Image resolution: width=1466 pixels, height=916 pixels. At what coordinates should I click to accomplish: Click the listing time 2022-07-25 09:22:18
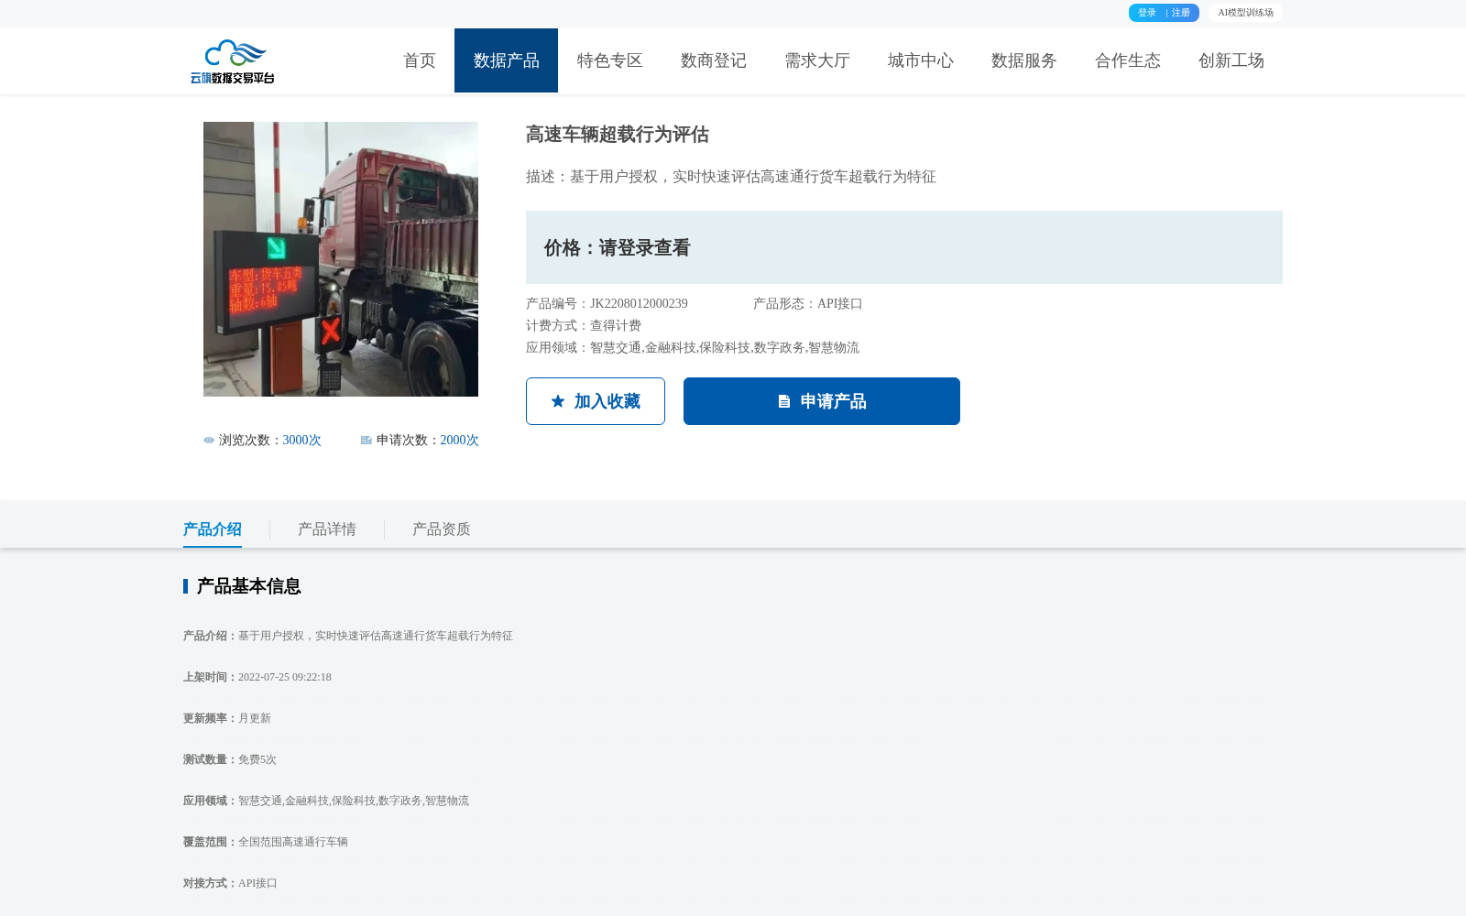pos(285,678)
